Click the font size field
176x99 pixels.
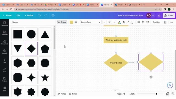[x=109, y=22]
